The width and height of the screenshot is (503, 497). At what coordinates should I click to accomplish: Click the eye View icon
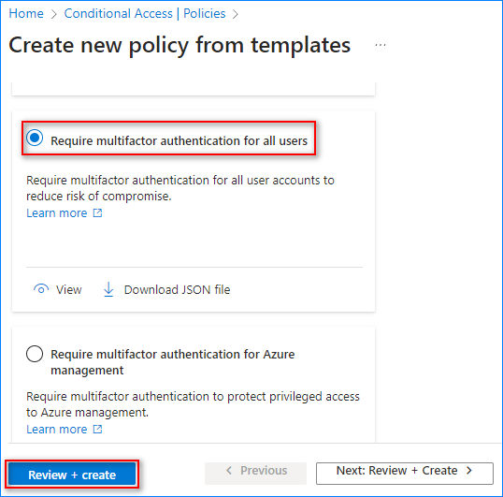coord(41,289)
